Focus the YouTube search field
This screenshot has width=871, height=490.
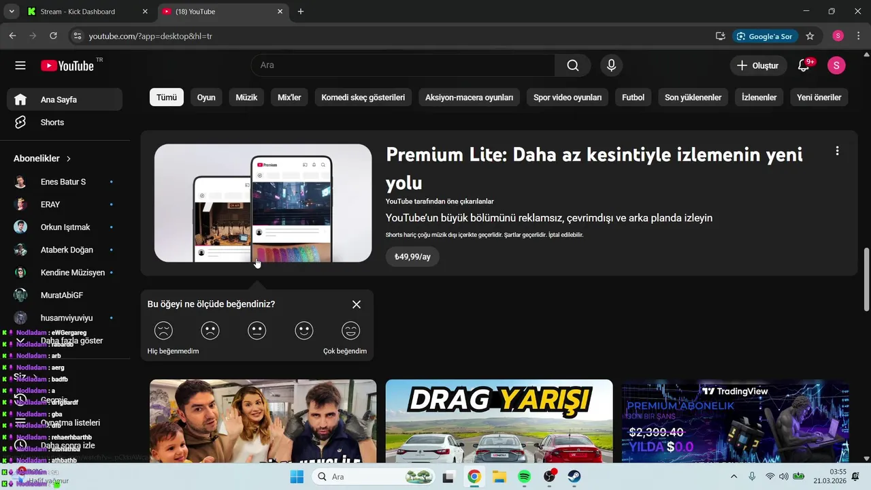[x=403, y=65]
